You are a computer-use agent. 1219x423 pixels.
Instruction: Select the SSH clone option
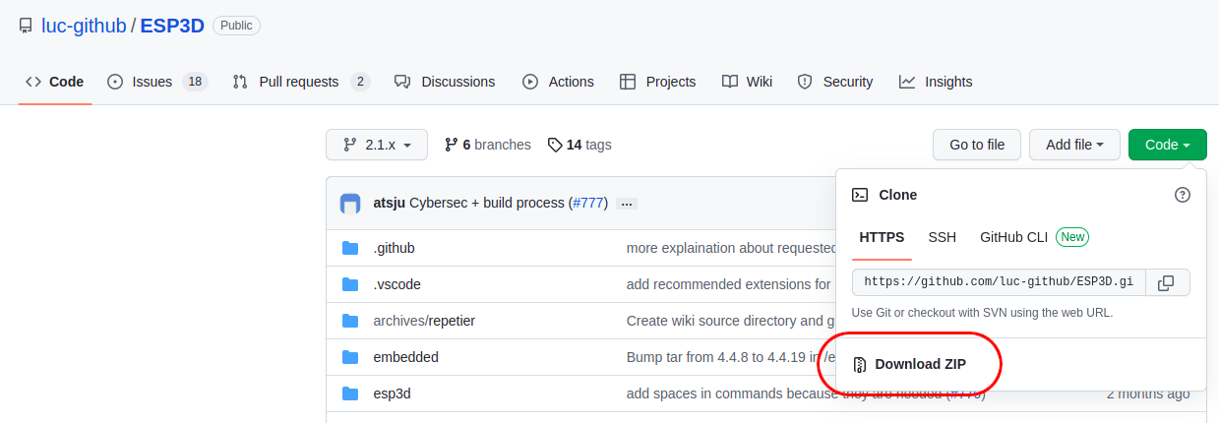(942, 237)
